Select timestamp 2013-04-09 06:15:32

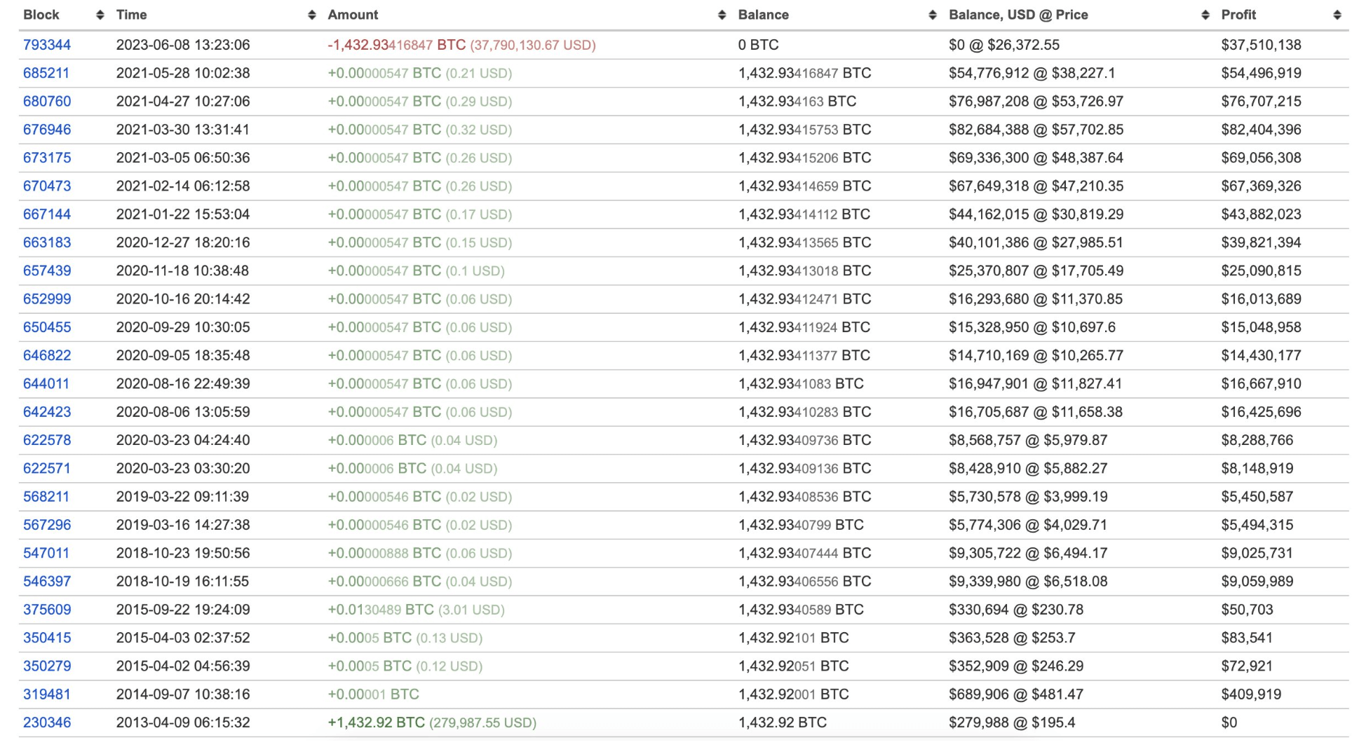183,722
